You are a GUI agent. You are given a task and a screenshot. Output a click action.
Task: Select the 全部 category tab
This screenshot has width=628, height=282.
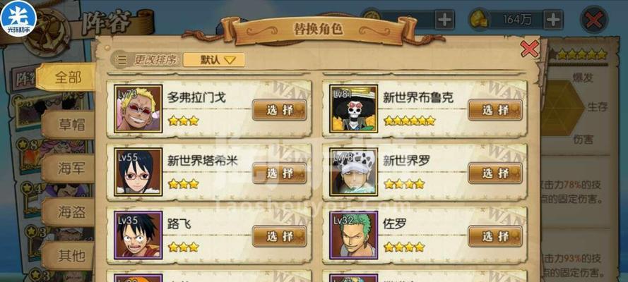(66, 78)
